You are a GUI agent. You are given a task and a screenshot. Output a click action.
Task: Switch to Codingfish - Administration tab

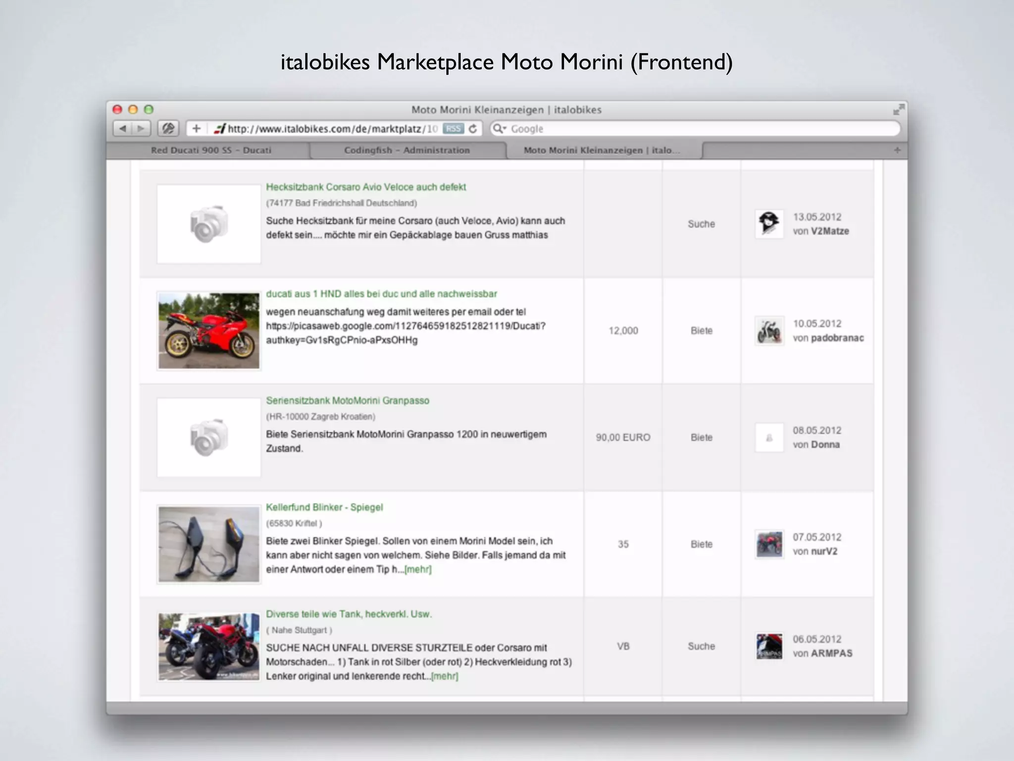pos(407,150)
